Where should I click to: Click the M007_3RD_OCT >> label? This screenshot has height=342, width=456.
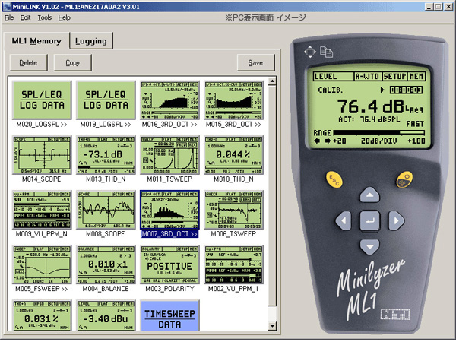coord(169,234)
